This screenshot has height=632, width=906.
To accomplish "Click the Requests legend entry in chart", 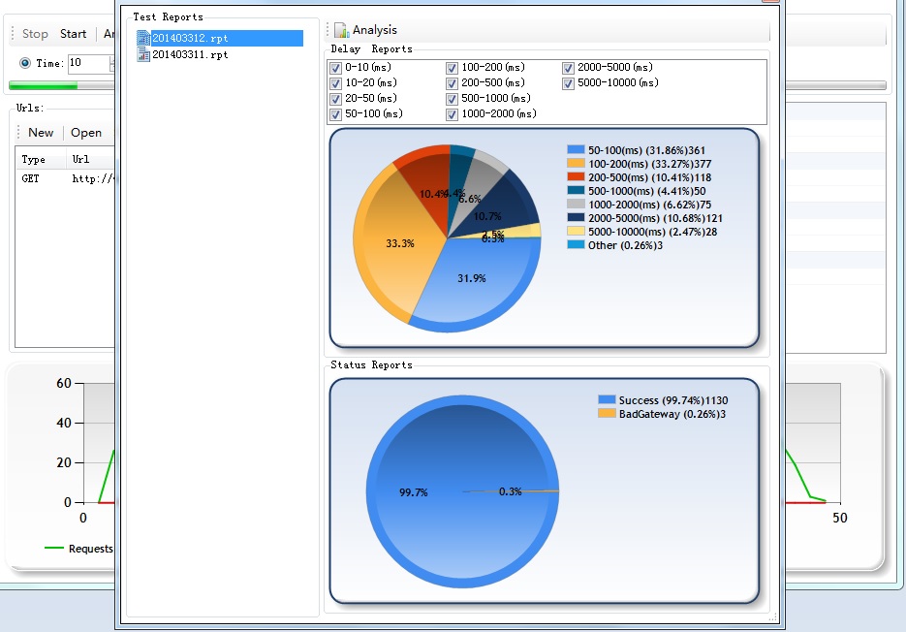I will click(x=79, y=549).
